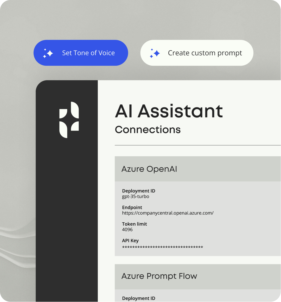Click the Set Tone of Voice button
Screen dimensions: 281x302
[81, 53]
